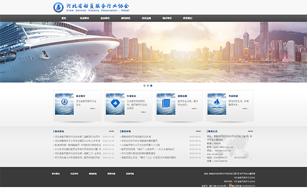Open 首页 in the navigation bar
This screenshot has width=307, height=188.
pyautogui.click(x=64, y=18)
